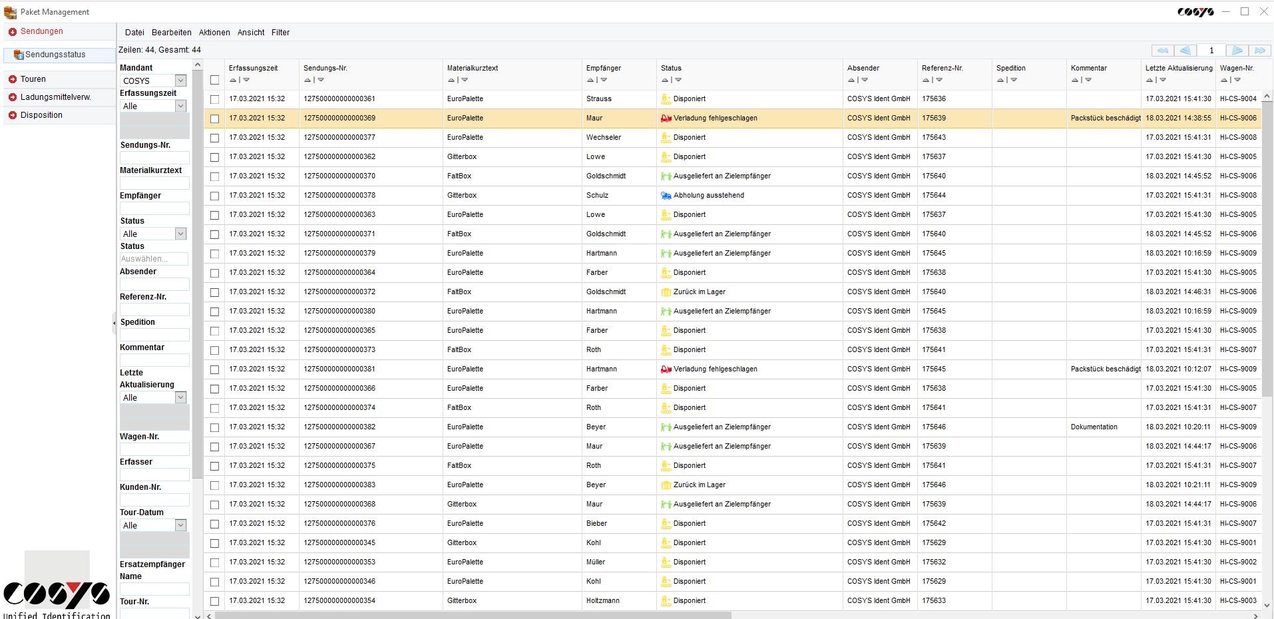The width and height of the screenshot is (1274, 619).
Task: Click the previous page arrow icon
Action: (1185, 51)
